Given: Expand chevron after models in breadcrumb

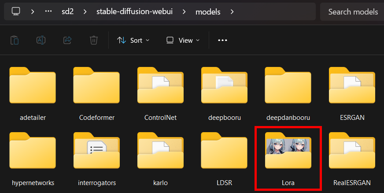Looking at the screenshot, I should tap(232, 11).
